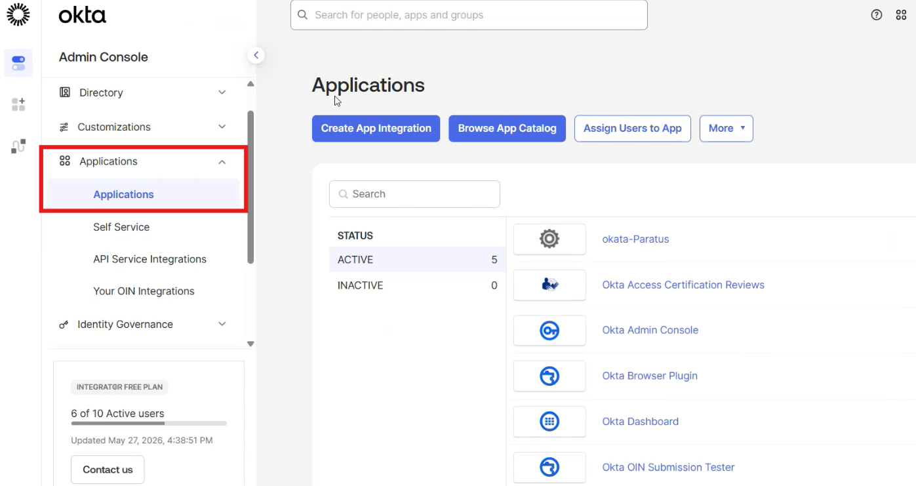Open the okata-Paratus application link

click(636, 239)
